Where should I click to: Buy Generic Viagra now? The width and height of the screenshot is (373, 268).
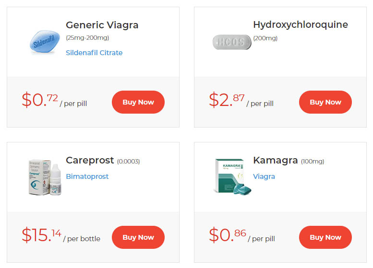[138, 102]
